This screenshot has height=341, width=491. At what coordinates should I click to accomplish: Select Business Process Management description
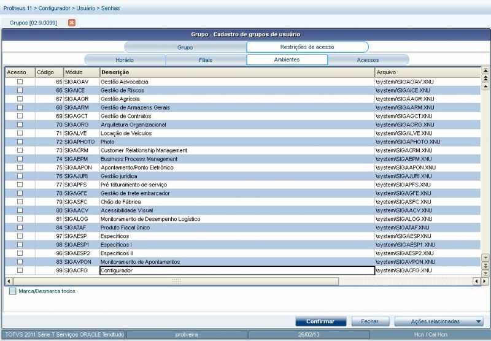point(139,159)
